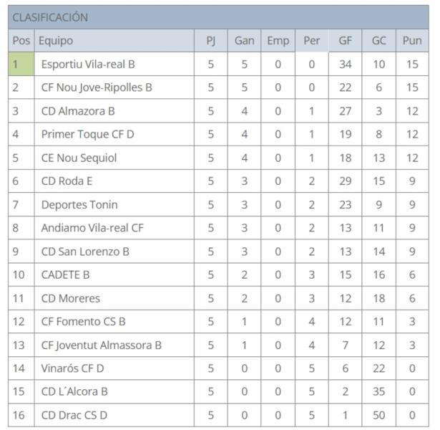Click CD Moreres team name
This screenshot has height=430, width=440.
point(70,298)
